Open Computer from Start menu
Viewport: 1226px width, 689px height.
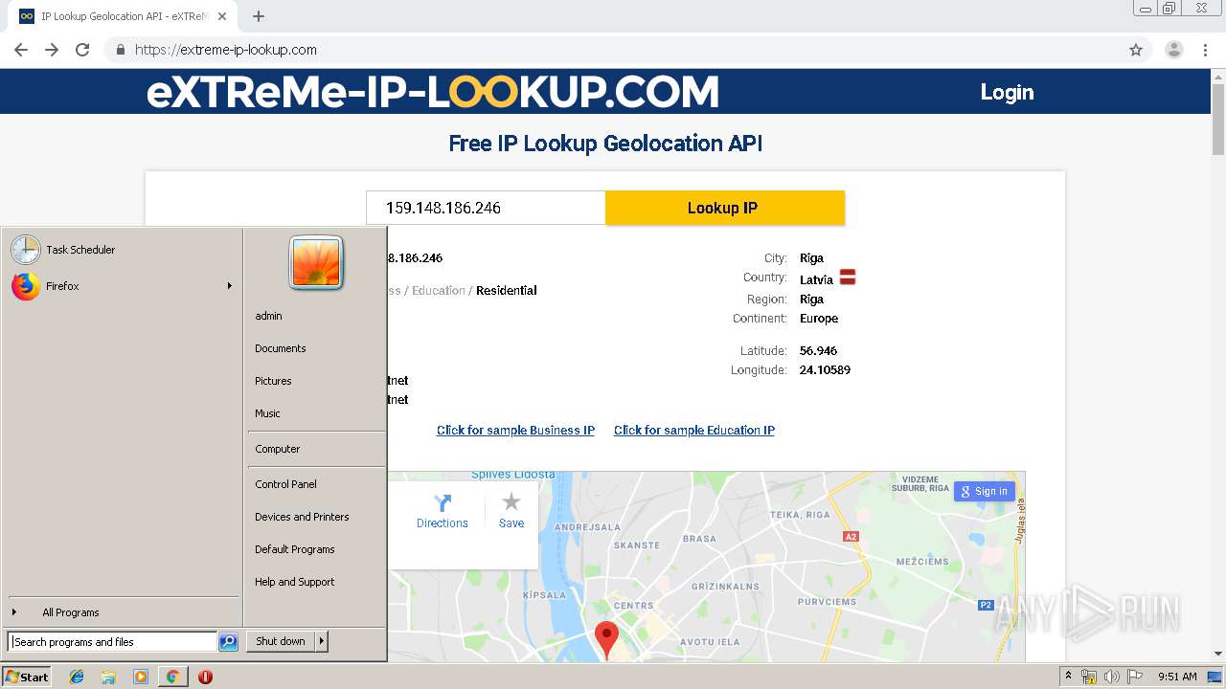pos(278,449)
